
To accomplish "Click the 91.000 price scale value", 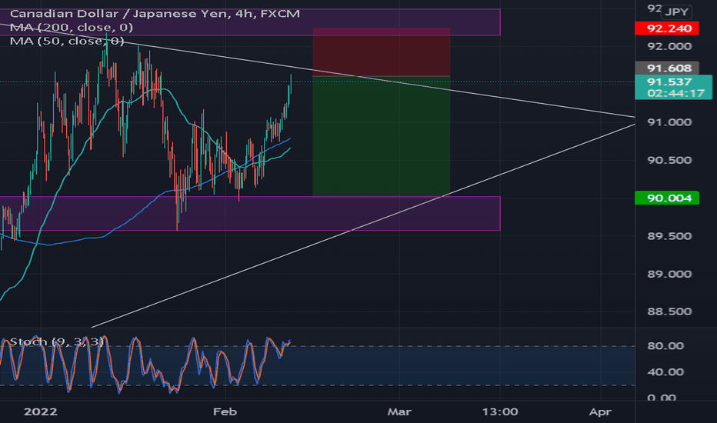I will coord(669,122).
